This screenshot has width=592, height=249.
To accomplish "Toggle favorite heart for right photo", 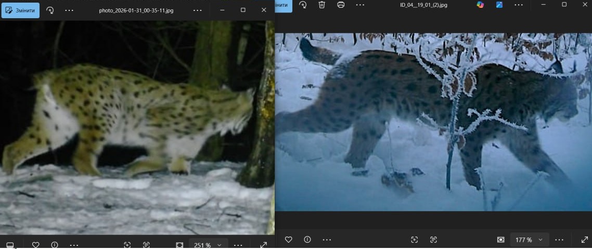I will [x=288, y=240].
